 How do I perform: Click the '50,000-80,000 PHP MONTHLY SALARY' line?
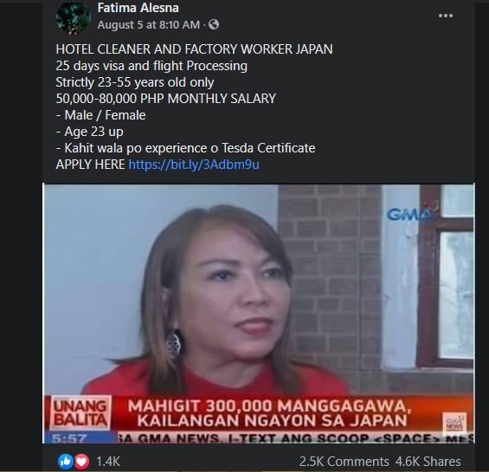pos(166,99)
